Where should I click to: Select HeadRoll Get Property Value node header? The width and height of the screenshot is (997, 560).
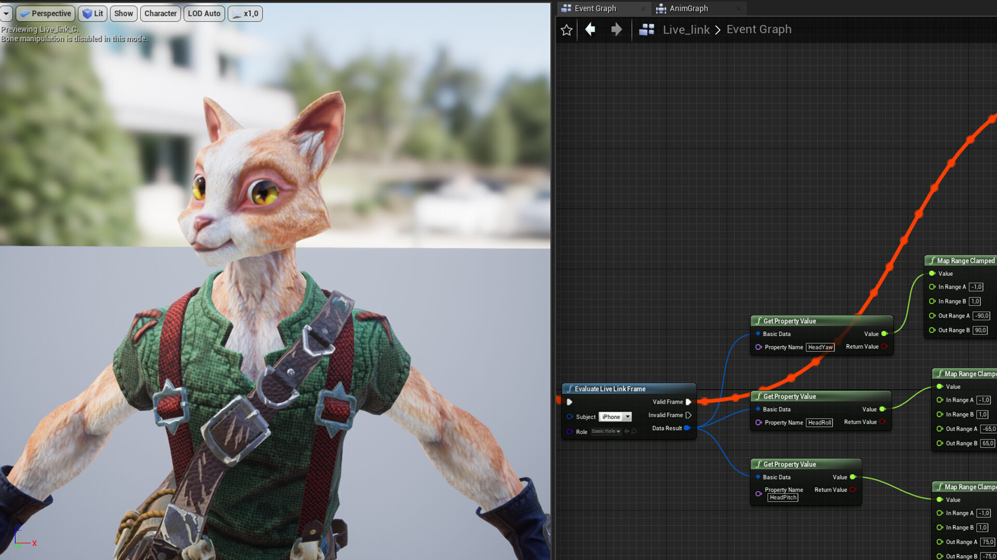[820, 397]
